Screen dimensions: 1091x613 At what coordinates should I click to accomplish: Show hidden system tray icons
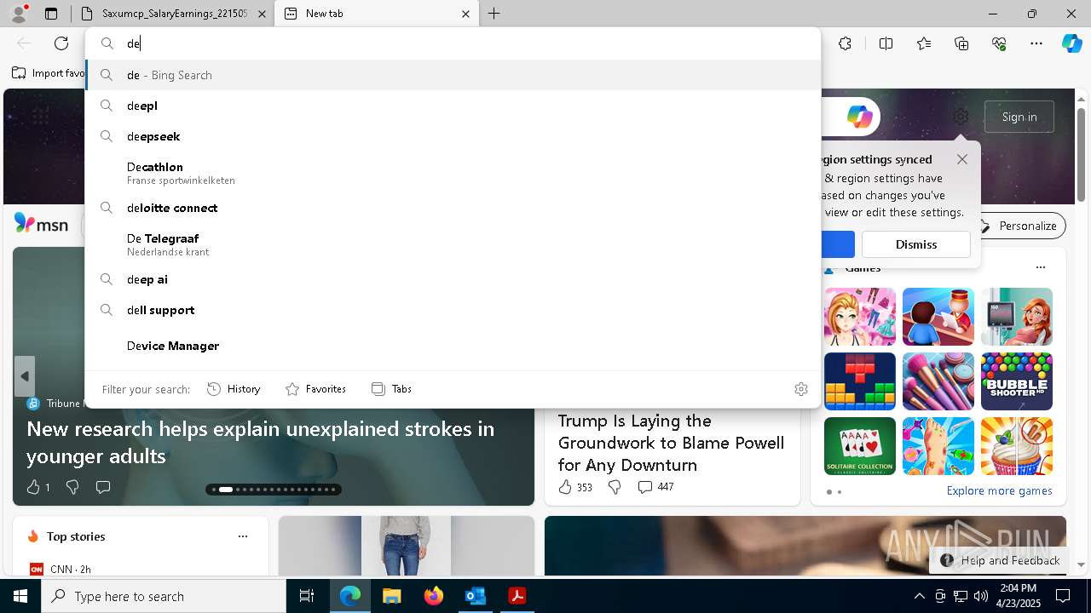point(919,596)
